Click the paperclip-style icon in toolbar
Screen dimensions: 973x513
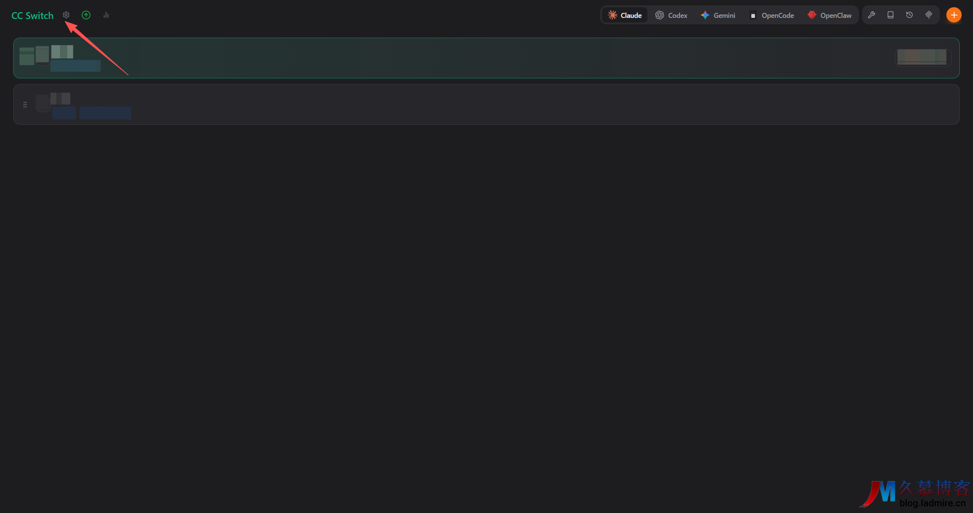929,15
